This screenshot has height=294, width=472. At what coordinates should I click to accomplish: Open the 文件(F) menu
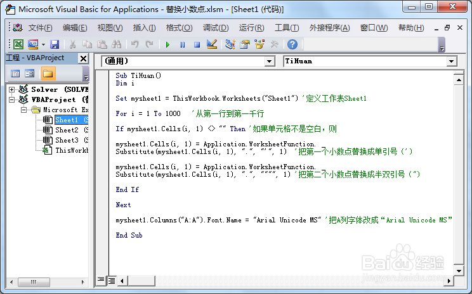(40, 28)
